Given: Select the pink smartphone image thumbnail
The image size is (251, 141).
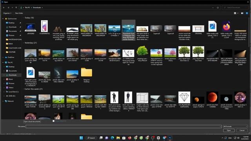Looking at the screenshot, I should tap(44, 26).
